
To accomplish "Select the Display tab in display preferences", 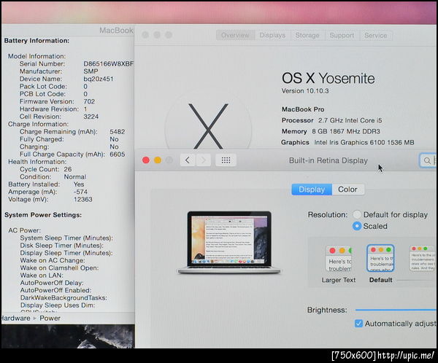I will pos(312,190).
